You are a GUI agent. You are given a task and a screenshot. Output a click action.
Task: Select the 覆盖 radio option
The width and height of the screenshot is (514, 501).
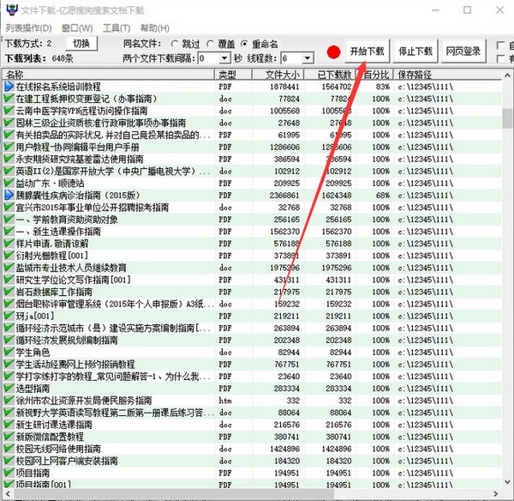pyautogui.click(x=211, y=43)
